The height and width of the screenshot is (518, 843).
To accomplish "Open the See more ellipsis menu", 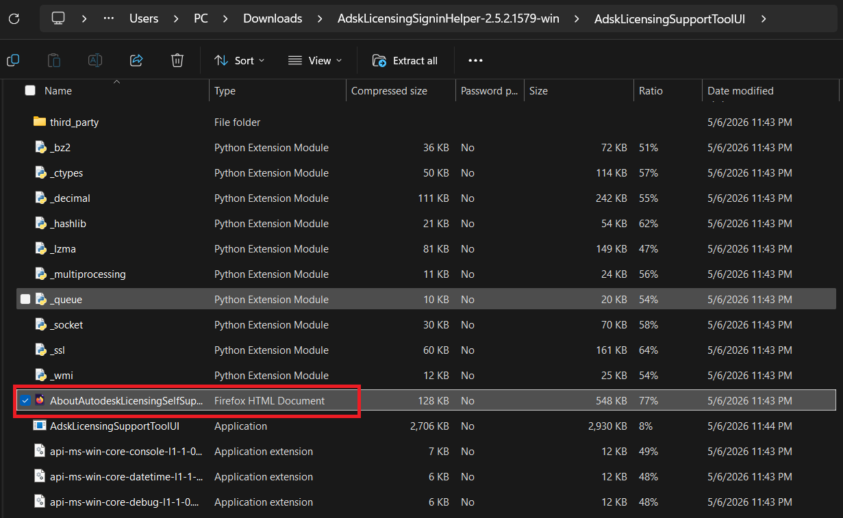I will [476, 60].
